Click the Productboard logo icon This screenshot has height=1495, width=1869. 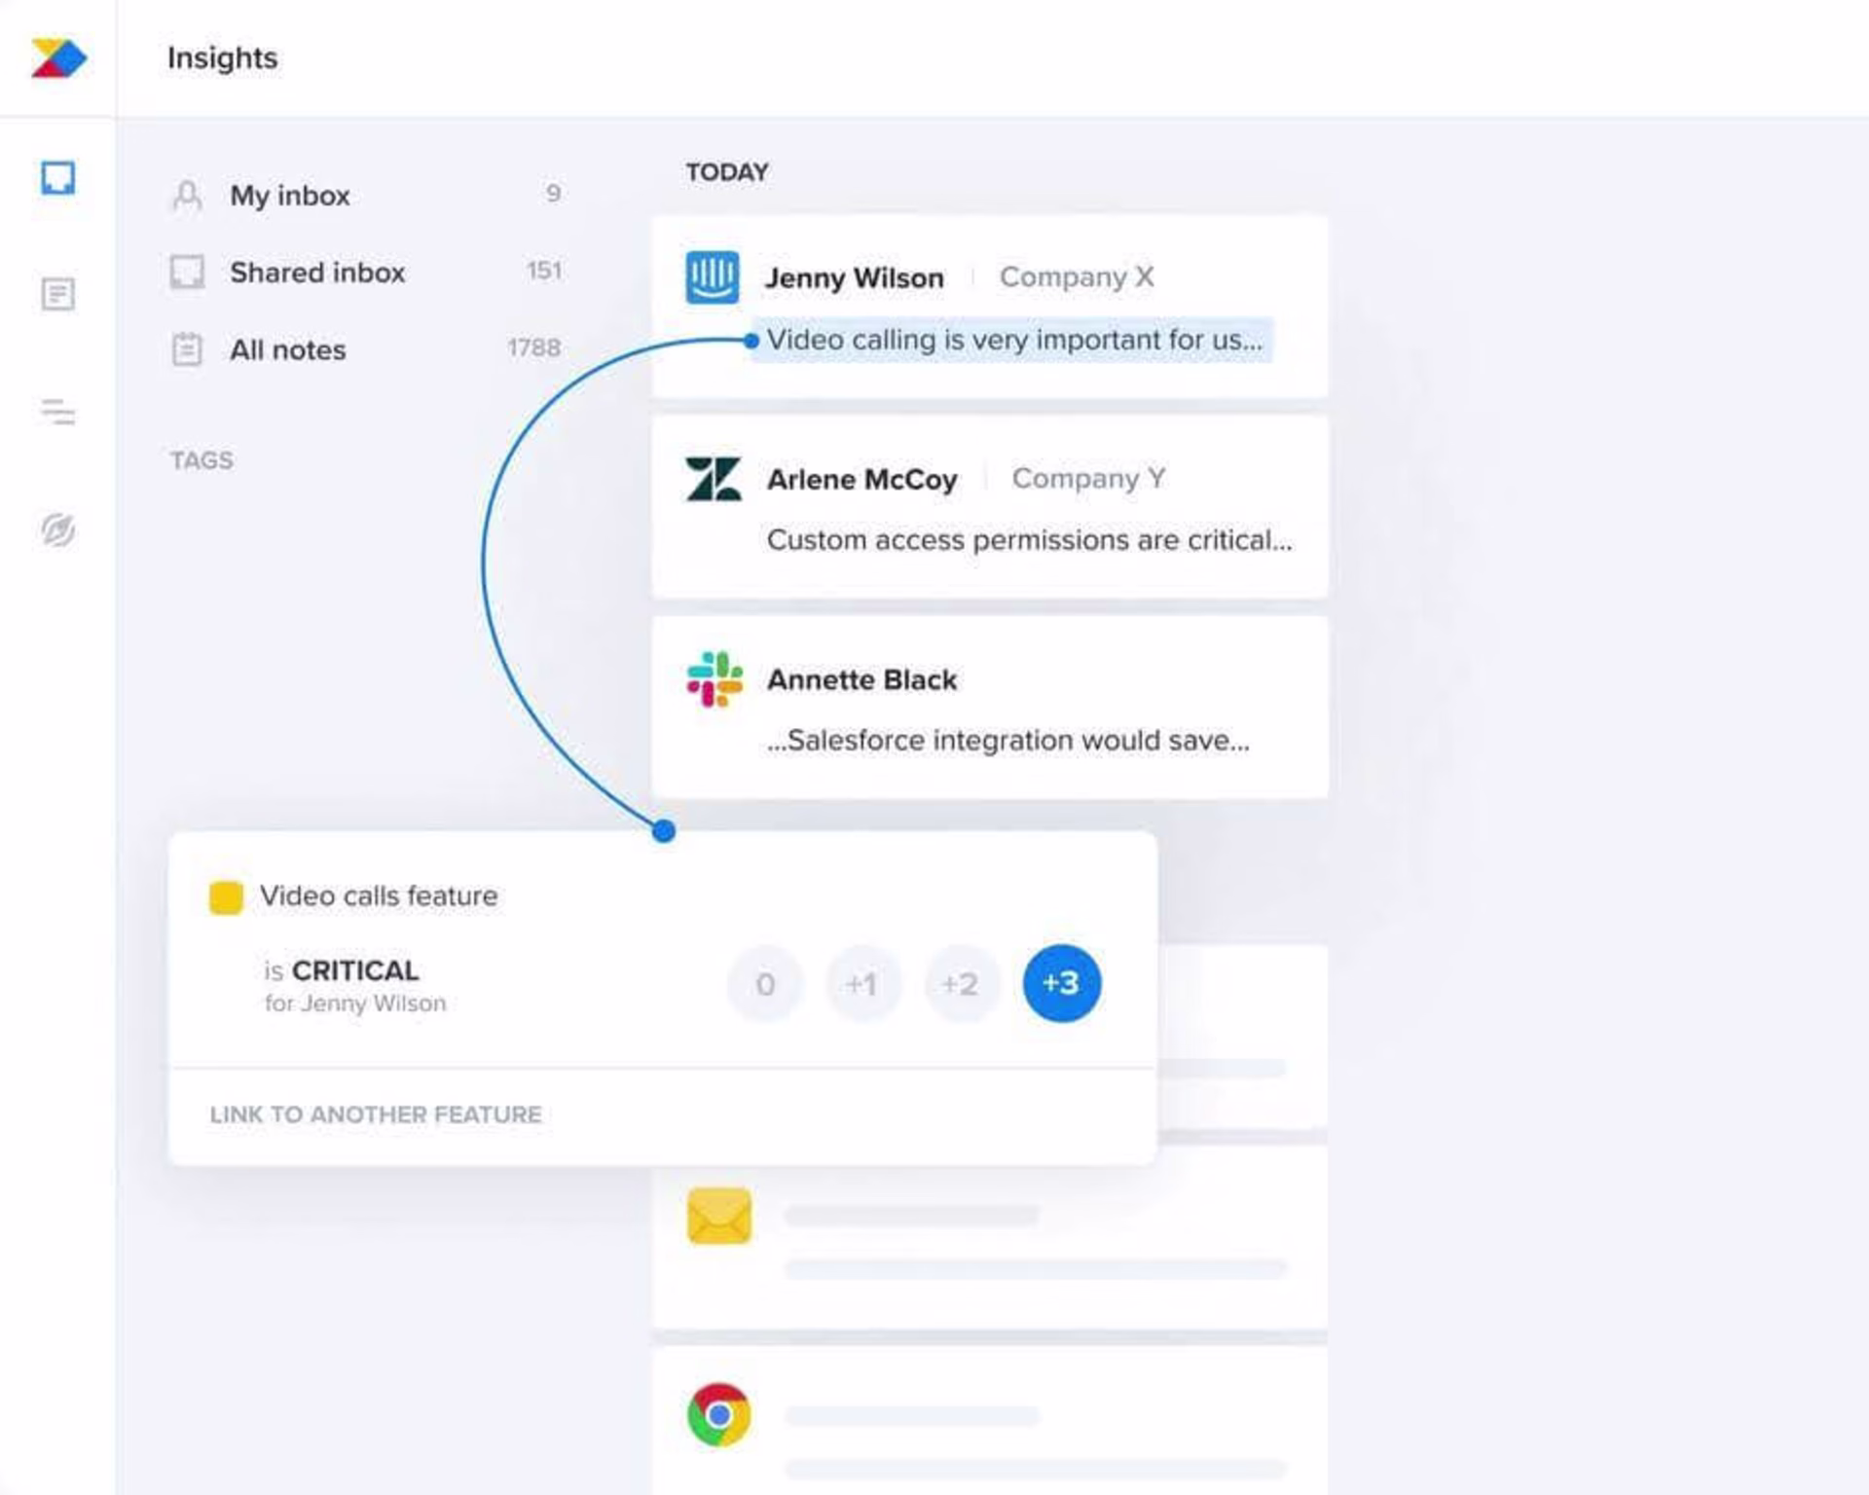point(58,58)
